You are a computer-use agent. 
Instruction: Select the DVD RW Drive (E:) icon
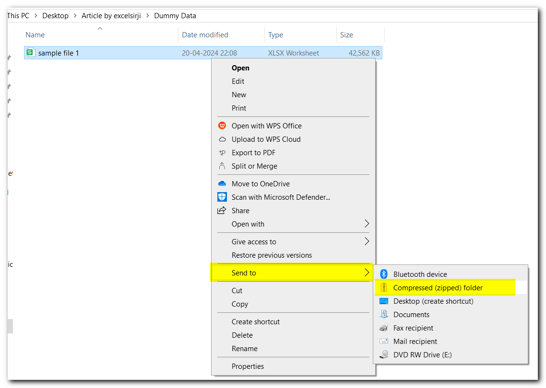point(383,354)
